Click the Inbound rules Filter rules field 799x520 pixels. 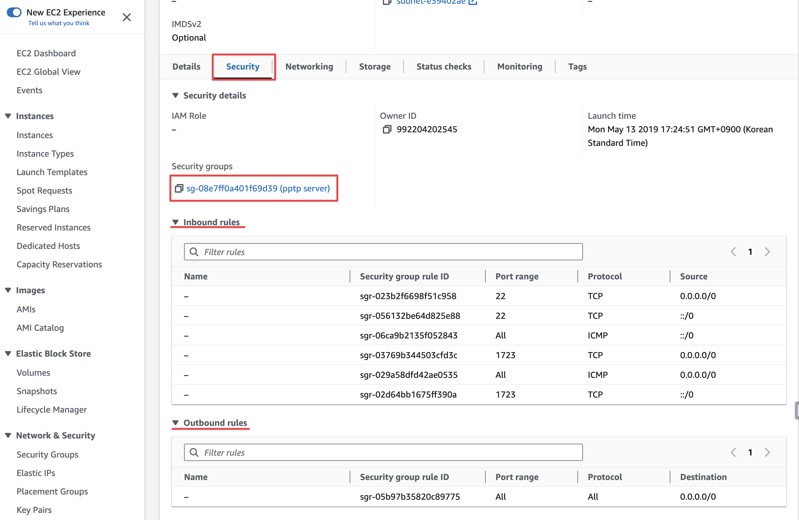(x=383, y=252)
